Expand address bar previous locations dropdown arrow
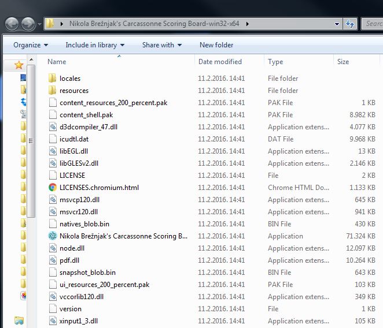 [337, 24]
